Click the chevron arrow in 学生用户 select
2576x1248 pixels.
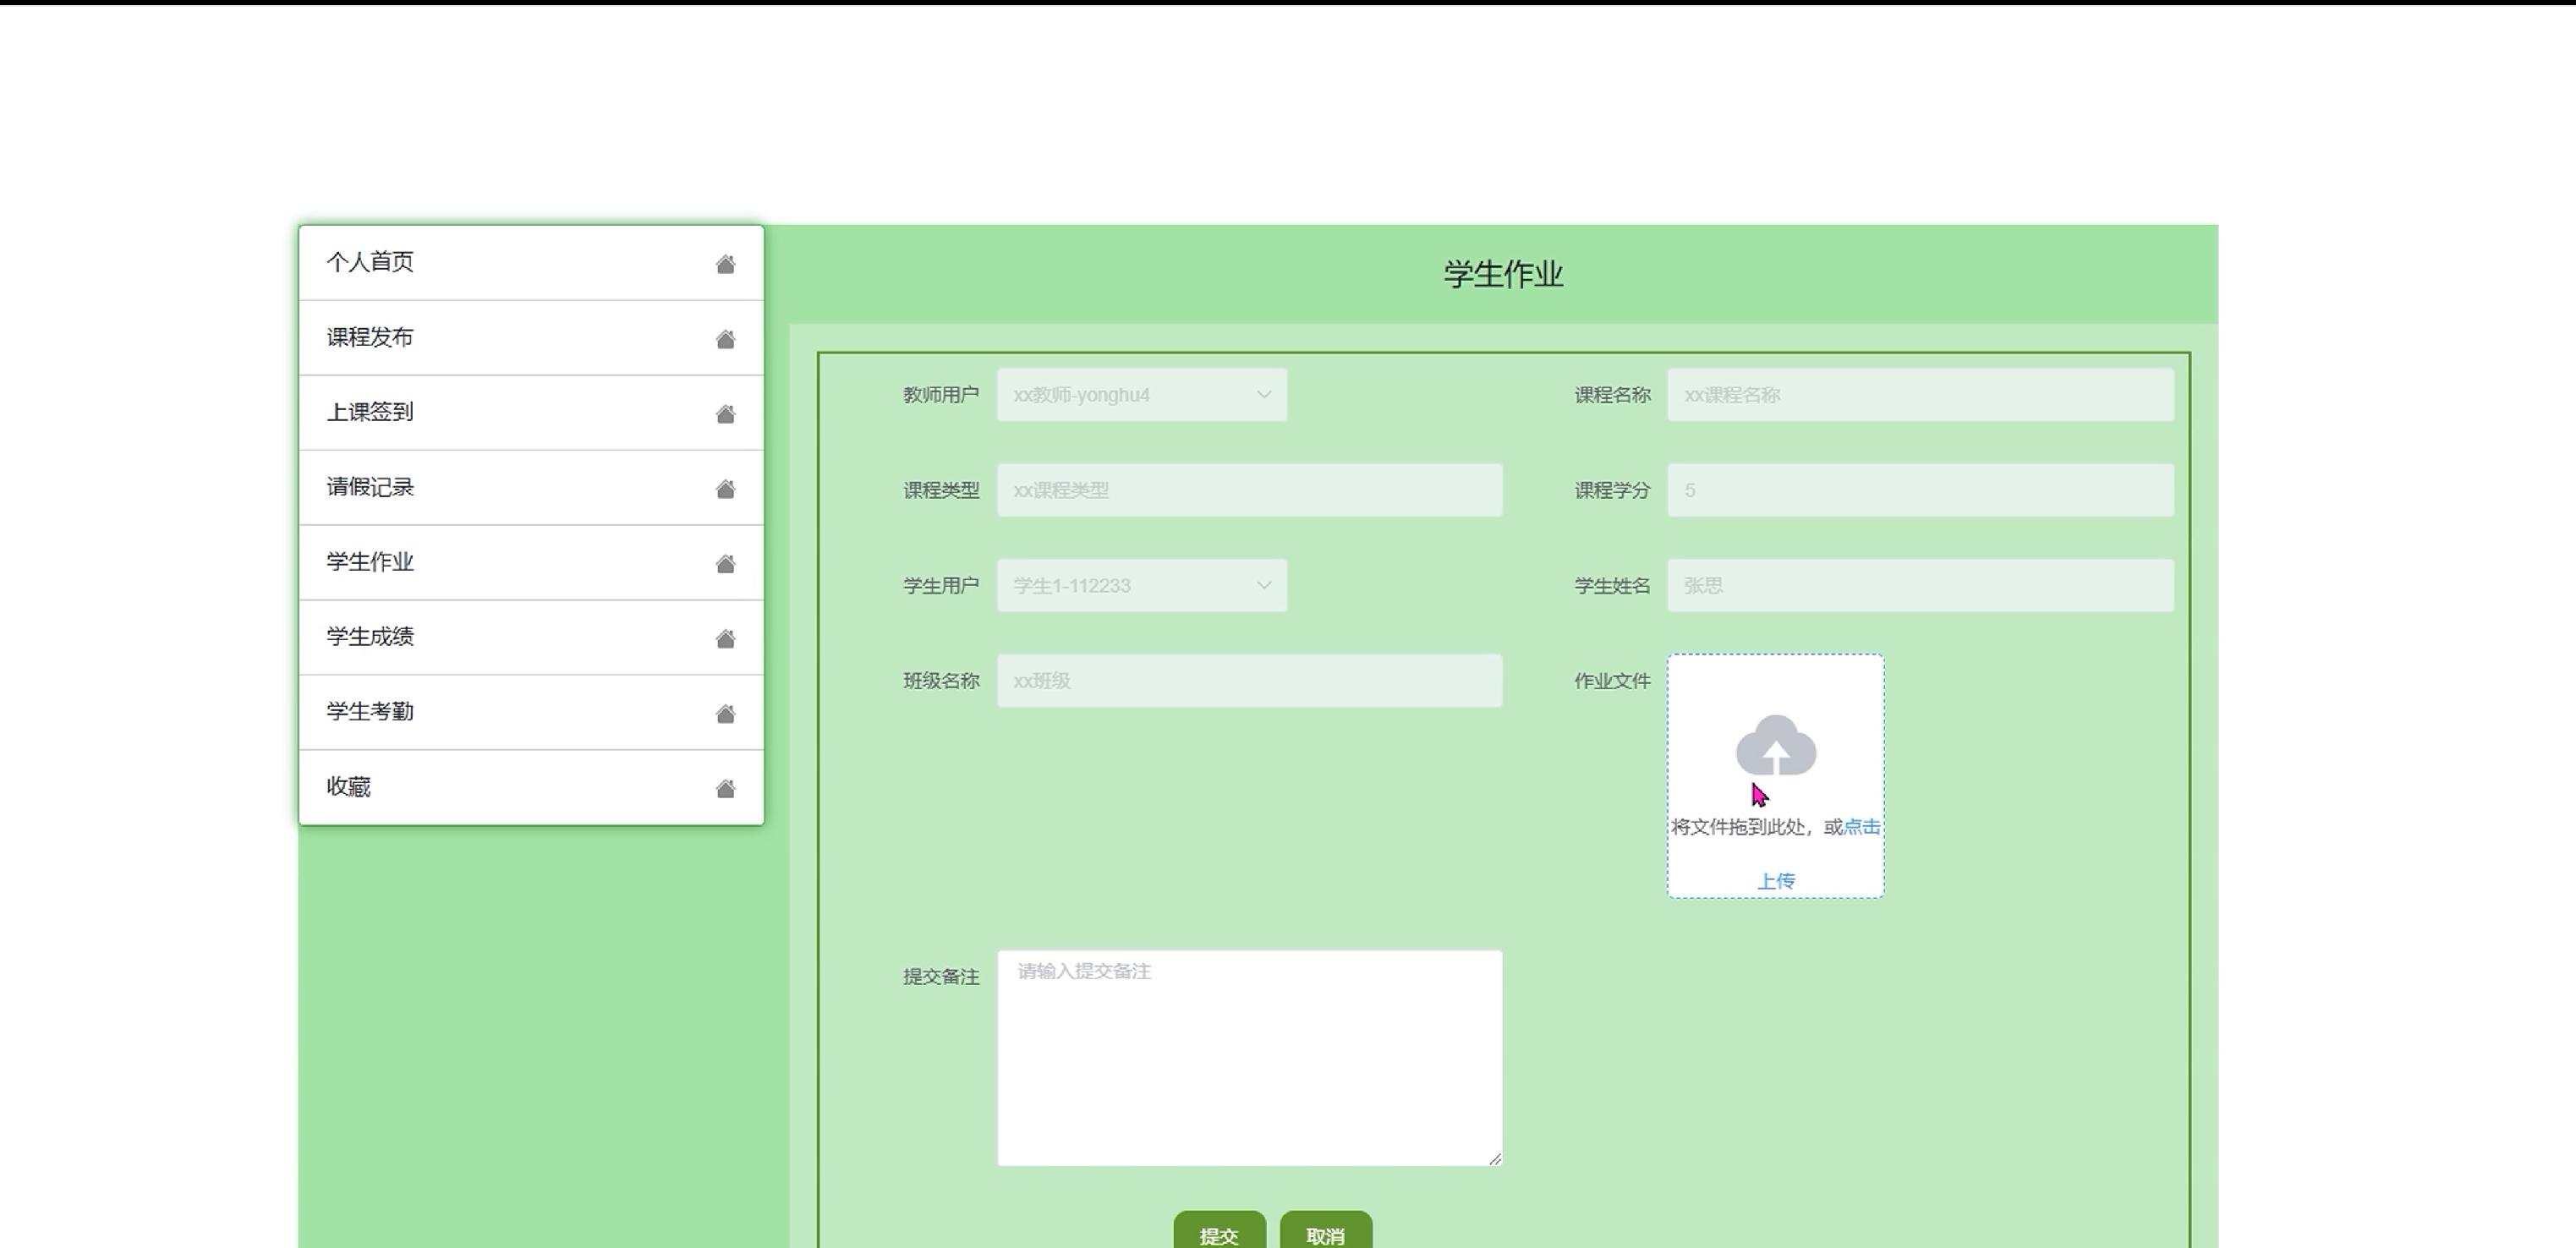coord(1264,586)
